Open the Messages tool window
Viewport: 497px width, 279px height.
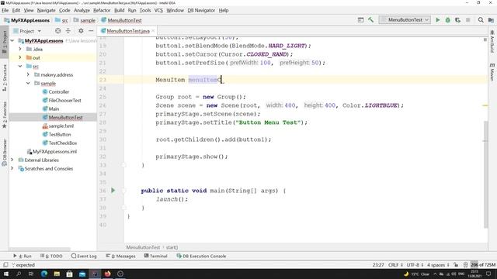click(x=121, y=256)
